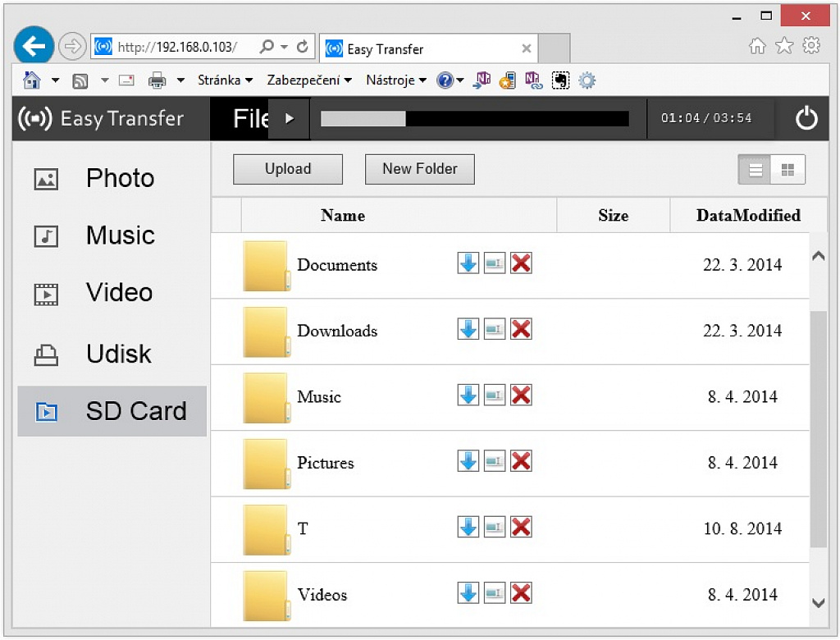Open the Photo section

112,178
